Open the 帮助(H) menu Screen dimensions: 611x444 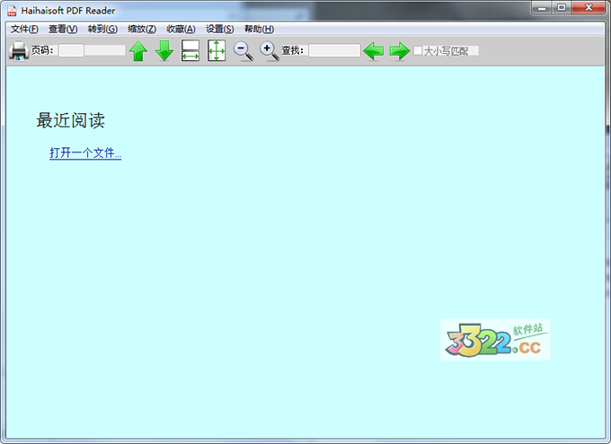click(x=259, y=30)
